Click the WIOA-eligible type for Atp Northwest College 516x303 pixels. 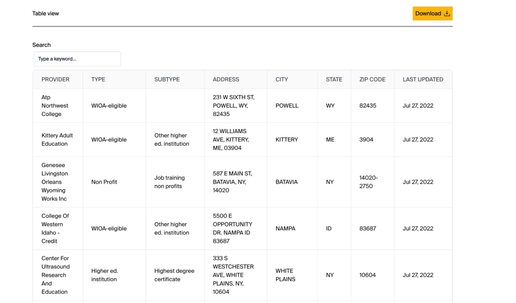click(x=108, y=106)
